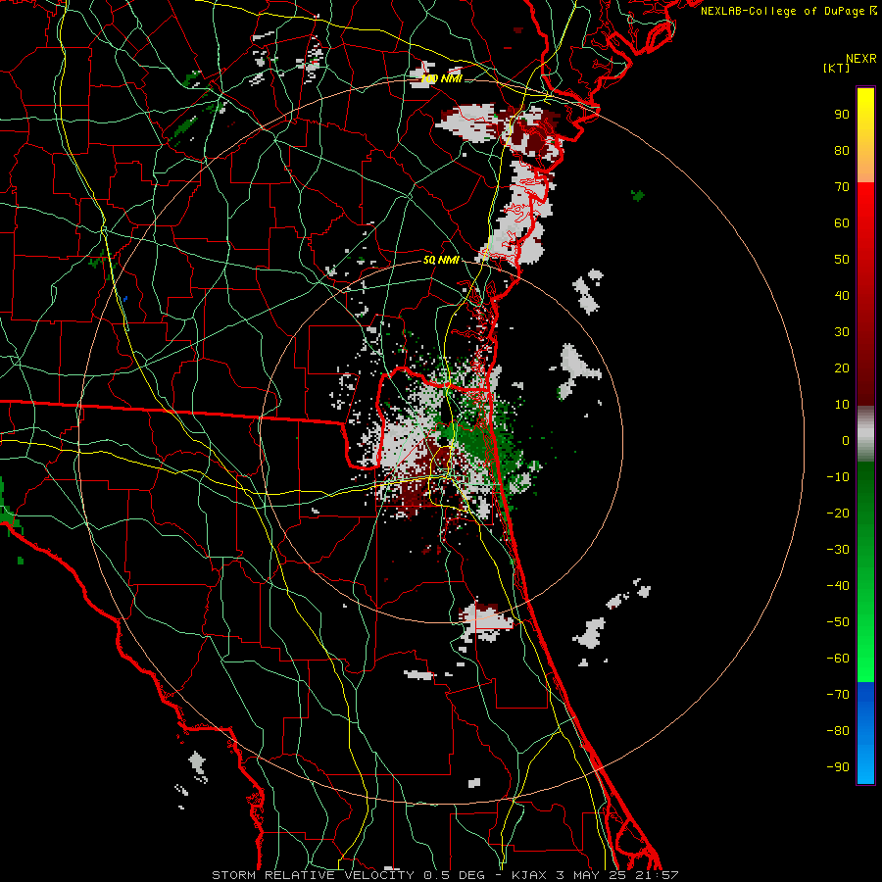Select the -80 scale label
The image size is (882, 882).
pos(838,731)
